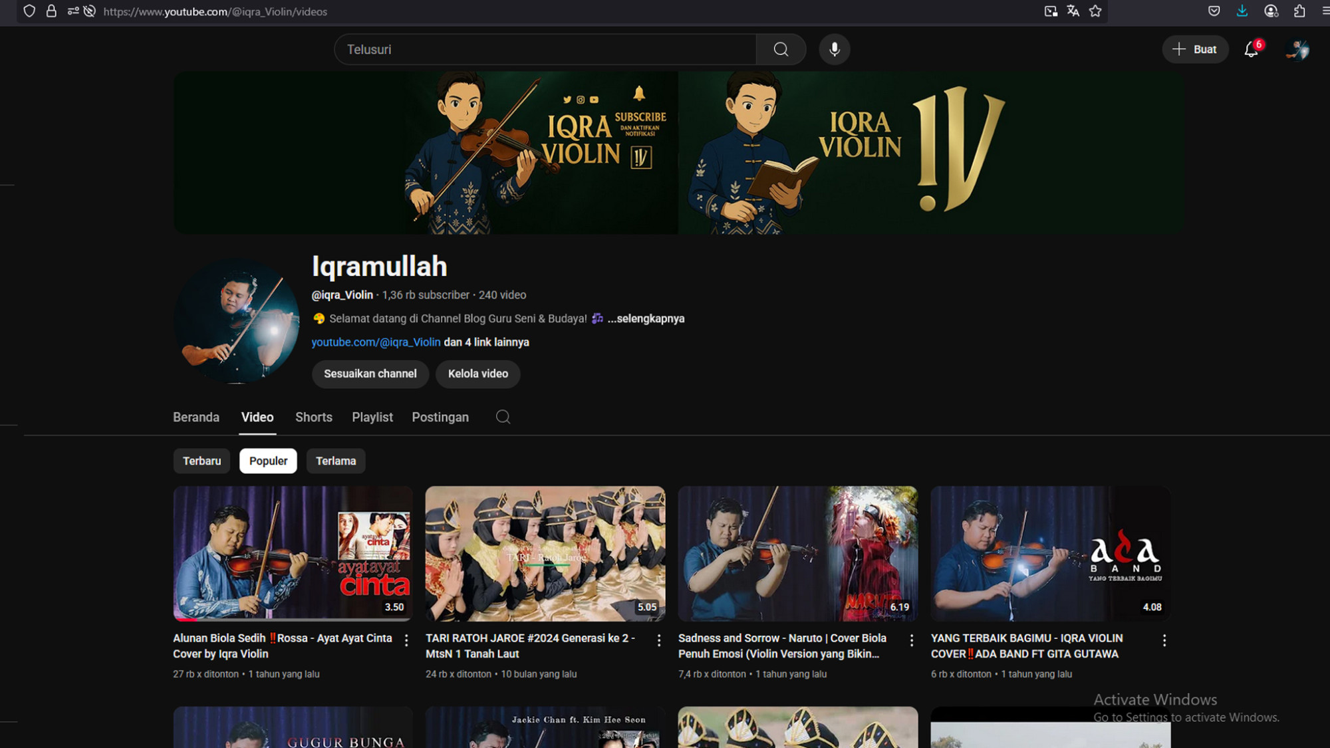Search within channel magnifier icon

[x=503, y=417]
